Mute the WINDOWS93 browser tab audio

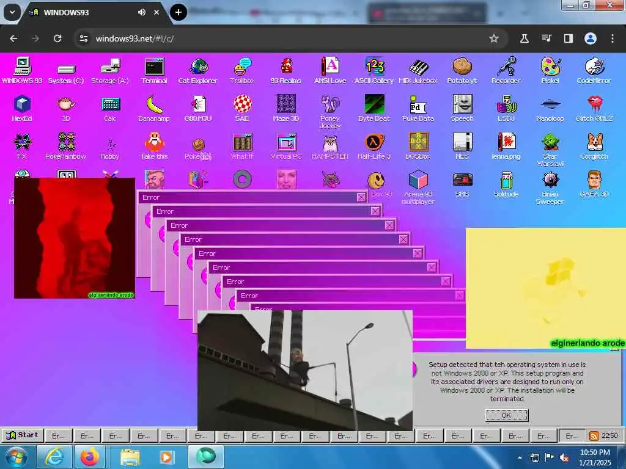pos(142,12)
